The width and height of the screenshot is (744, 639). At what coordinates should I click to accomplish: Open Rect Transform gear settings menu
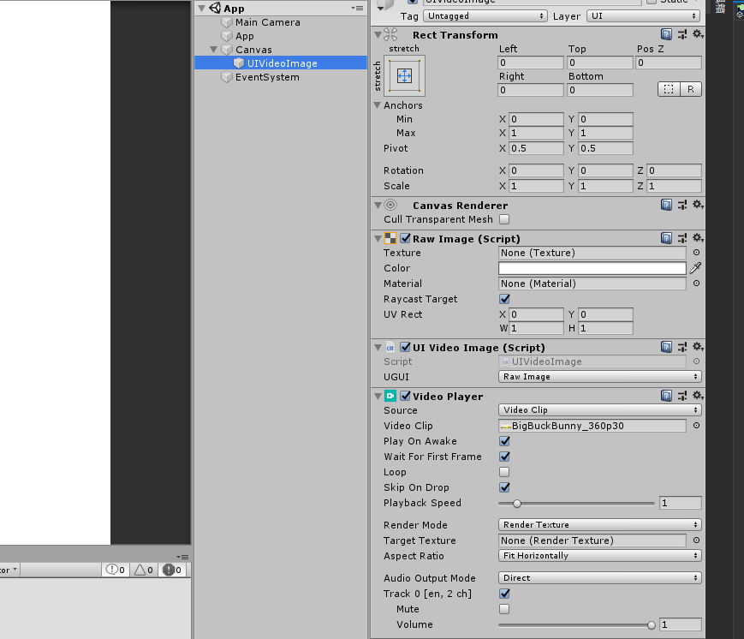(x=698, y=34)
